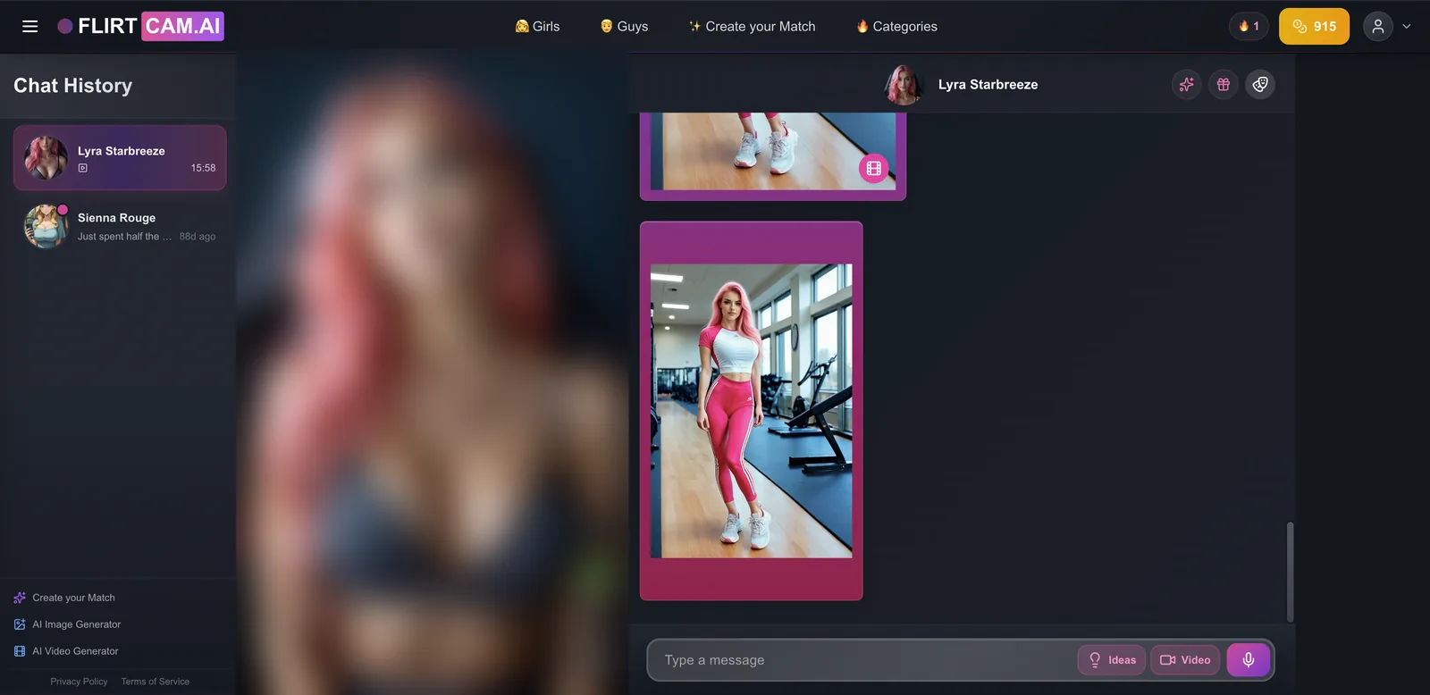Open the hamburger menu
Image resolution: width=1430 pixels, height=695 pixels.
coord(29,27)
